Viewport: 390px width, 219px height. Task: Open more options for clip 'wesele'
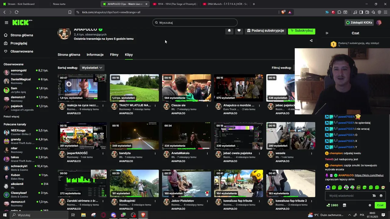click(311, 153)
